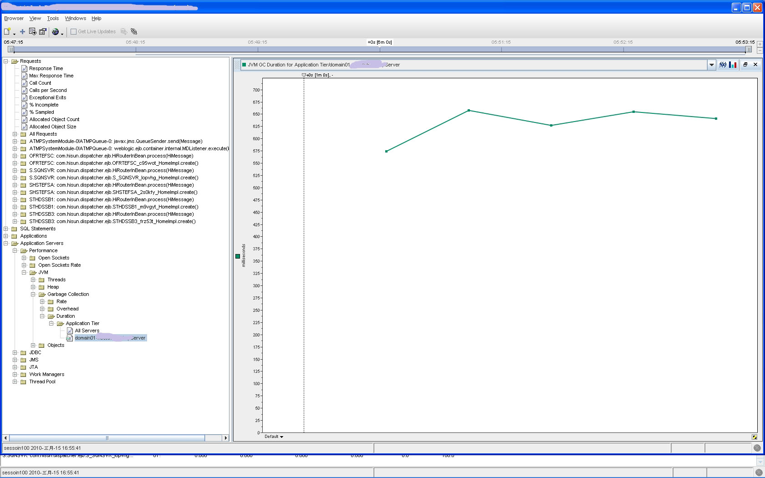Expand the Heap folder
Image resolution: width=765 pixels, height=478 pixels.
33,287
